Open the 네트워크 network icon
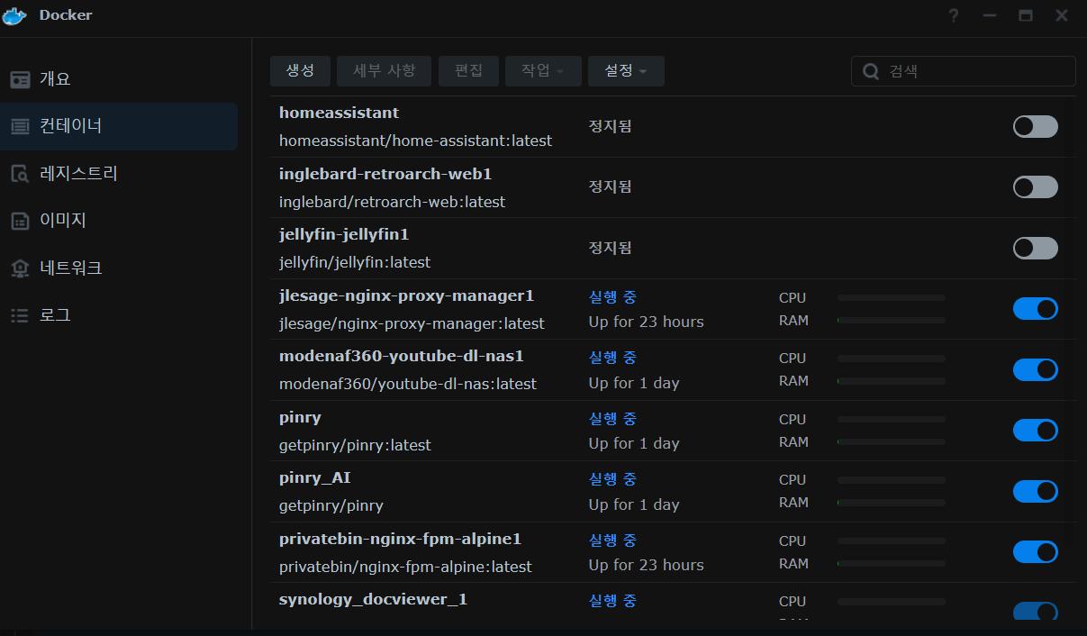Image resolution: width=1087 pixels, height=636 pixels. click(x=20, y=268)
